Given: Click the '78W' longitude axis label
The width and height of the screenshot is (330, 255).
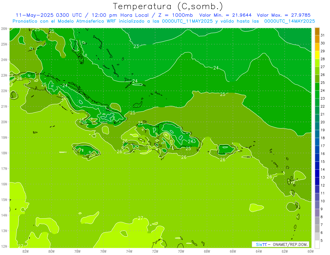Looking at the screenshot, I should [77, 251].
